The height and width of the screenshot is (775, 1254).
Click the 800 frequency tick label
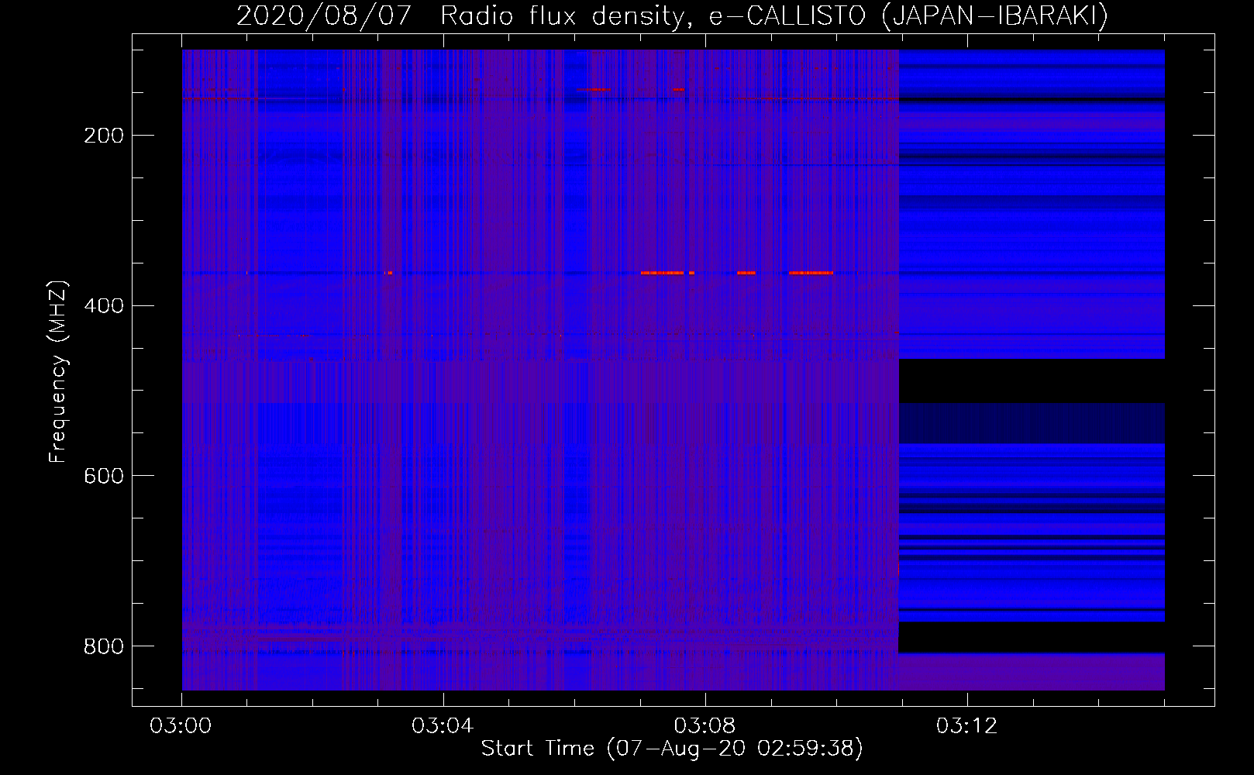click(103, 646)
